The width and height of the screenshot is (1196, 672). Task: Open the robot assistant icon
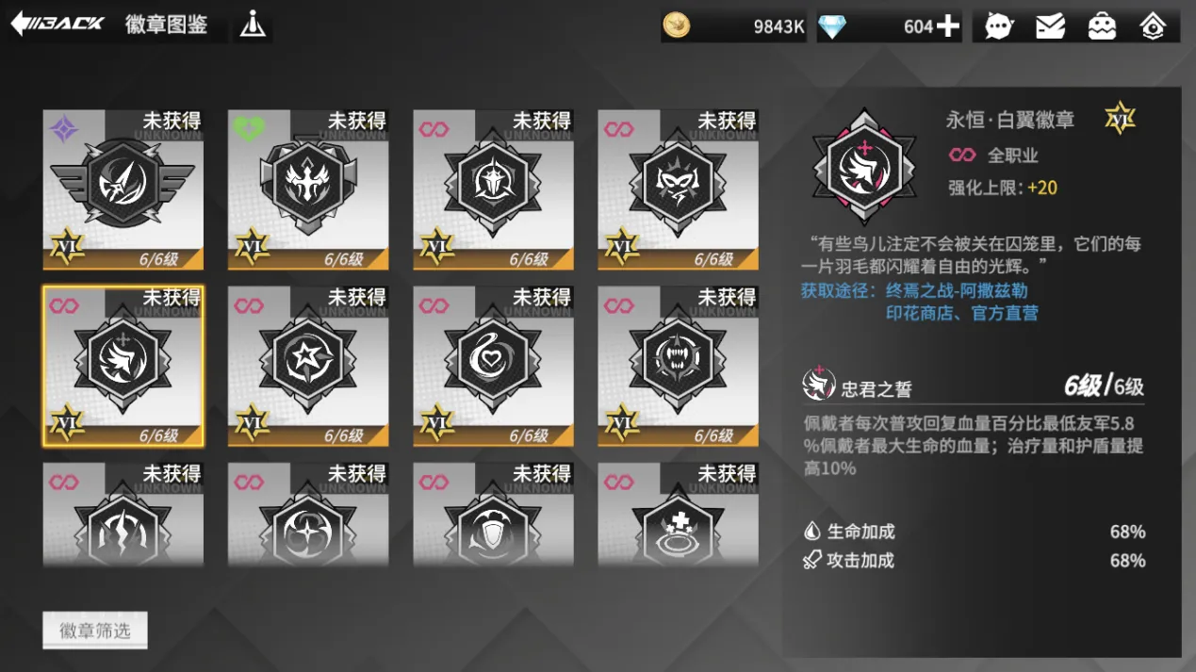click(x=1102, y=26)
